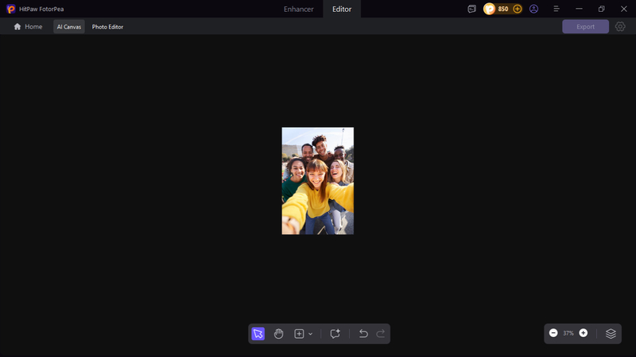This screenshot has height=357, width=636.
Task: Open the settings gear
Action: coord(620,27)
